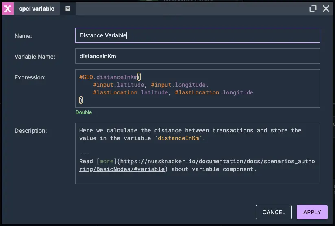
Task: Click the Variable Name: label
Action: tap(35, 57)
